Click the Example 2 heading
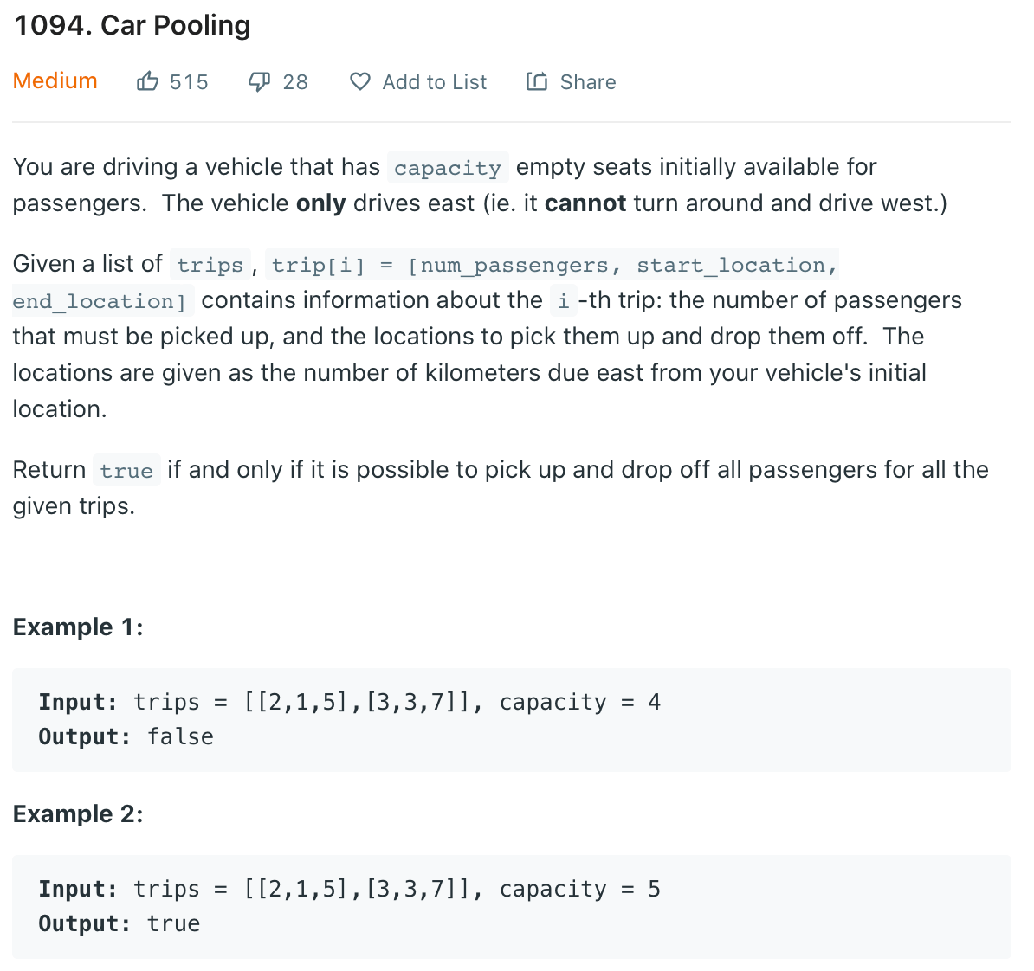 [x=78, y=813]
